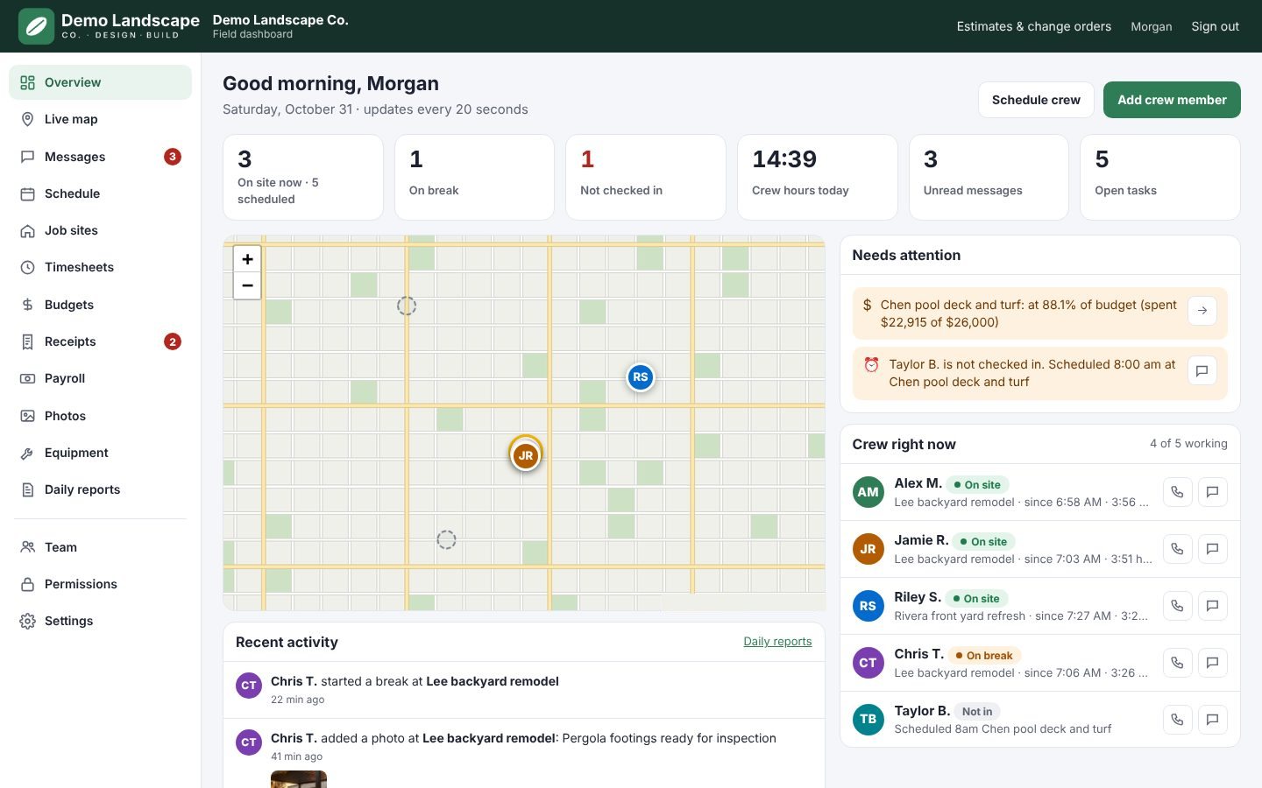Call Alex M. using the phone icon
1262x788 pixels.
1177,492
